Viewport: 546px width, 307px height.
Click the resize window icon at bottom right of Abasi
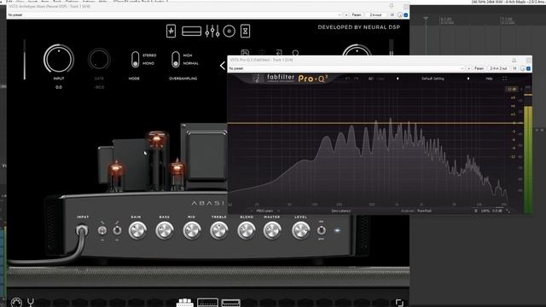[399, 303]
